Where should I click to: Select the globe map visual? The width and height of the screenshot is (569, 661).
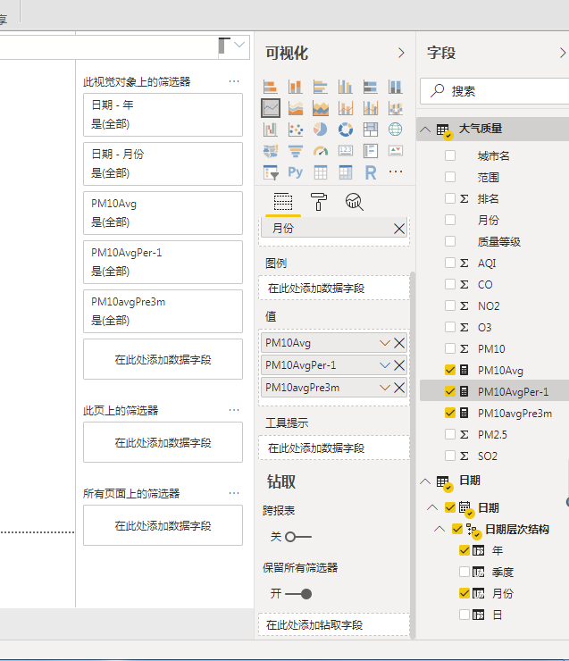pyautogui.click(x=396, y=130)
